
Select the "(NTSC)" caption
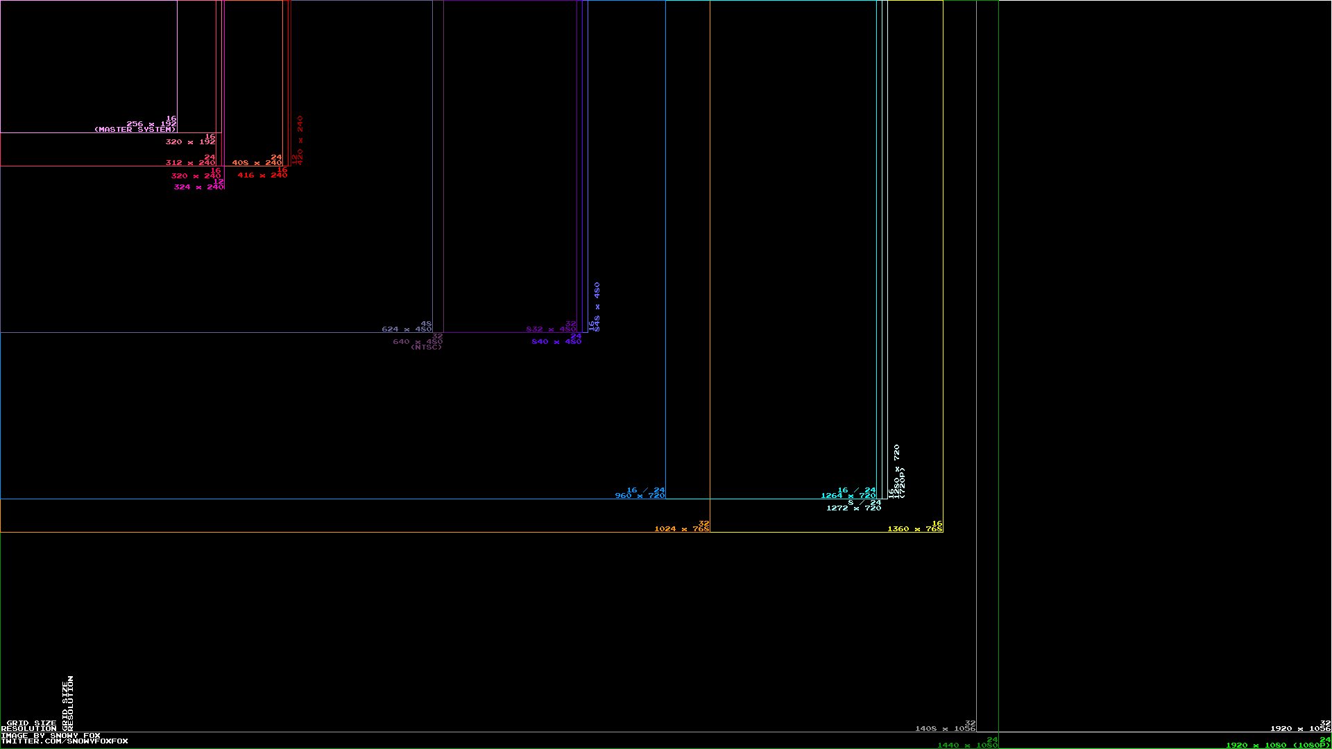(x=427, y=347)
